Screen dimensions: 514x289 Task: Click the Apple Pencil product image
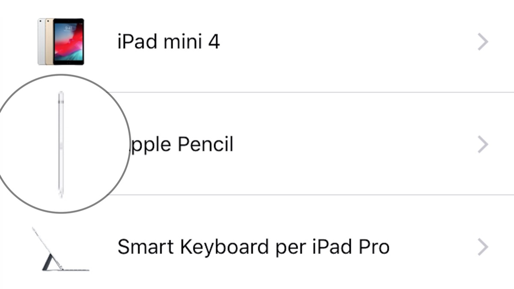click(61, 144)
